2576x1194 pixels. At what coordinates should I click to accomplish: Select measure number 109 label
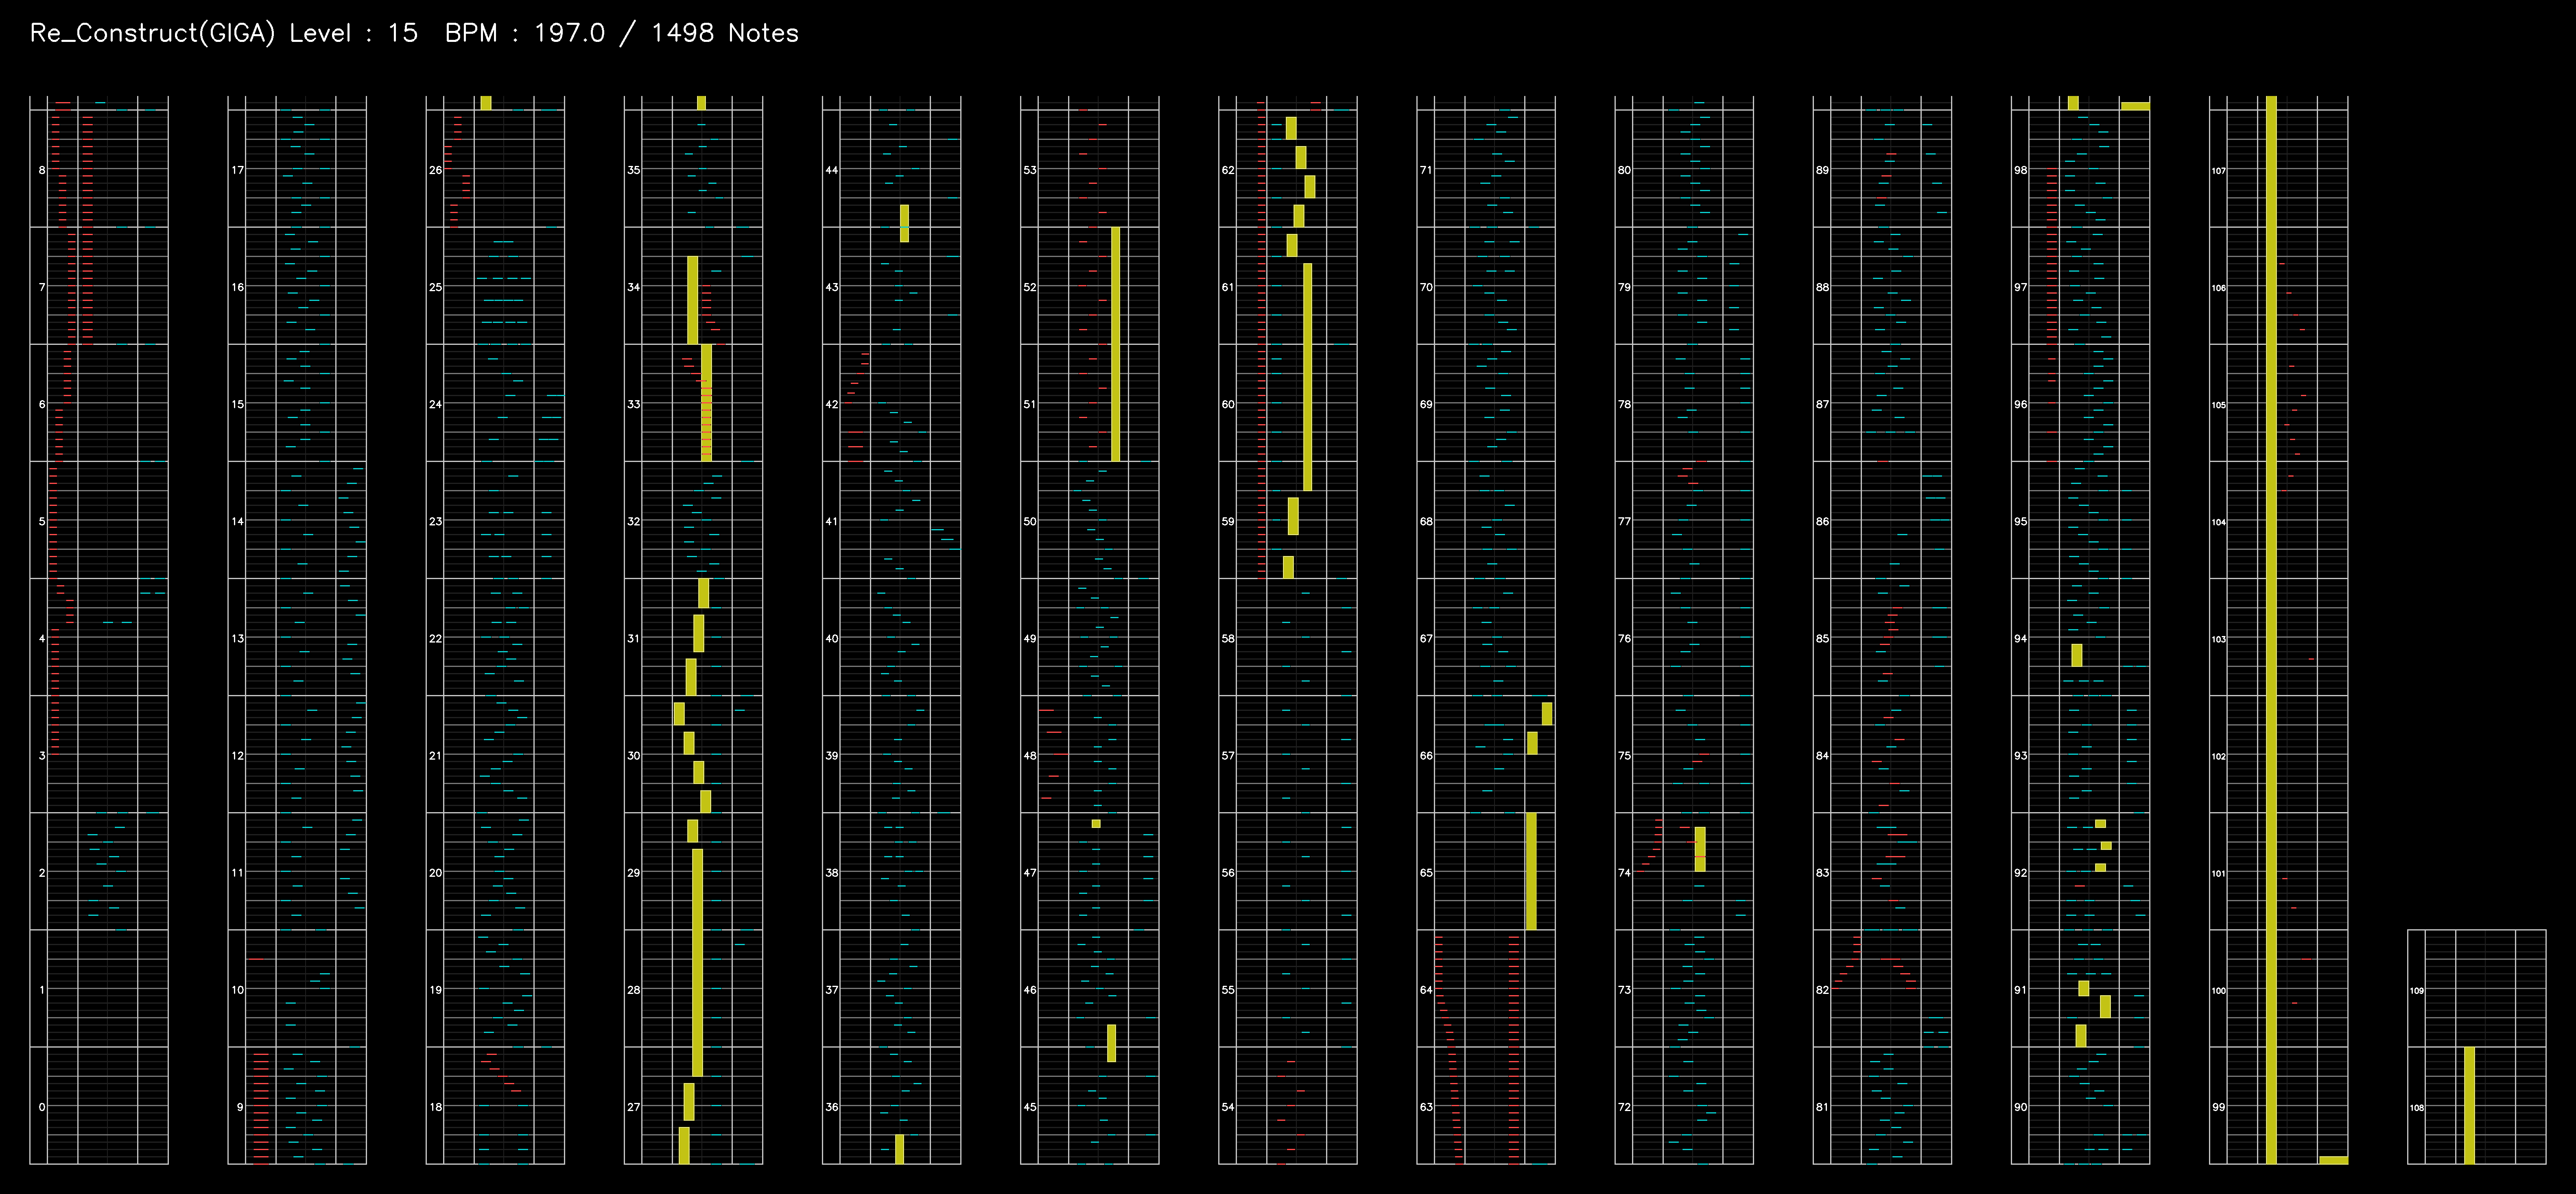pos(2416,990)
